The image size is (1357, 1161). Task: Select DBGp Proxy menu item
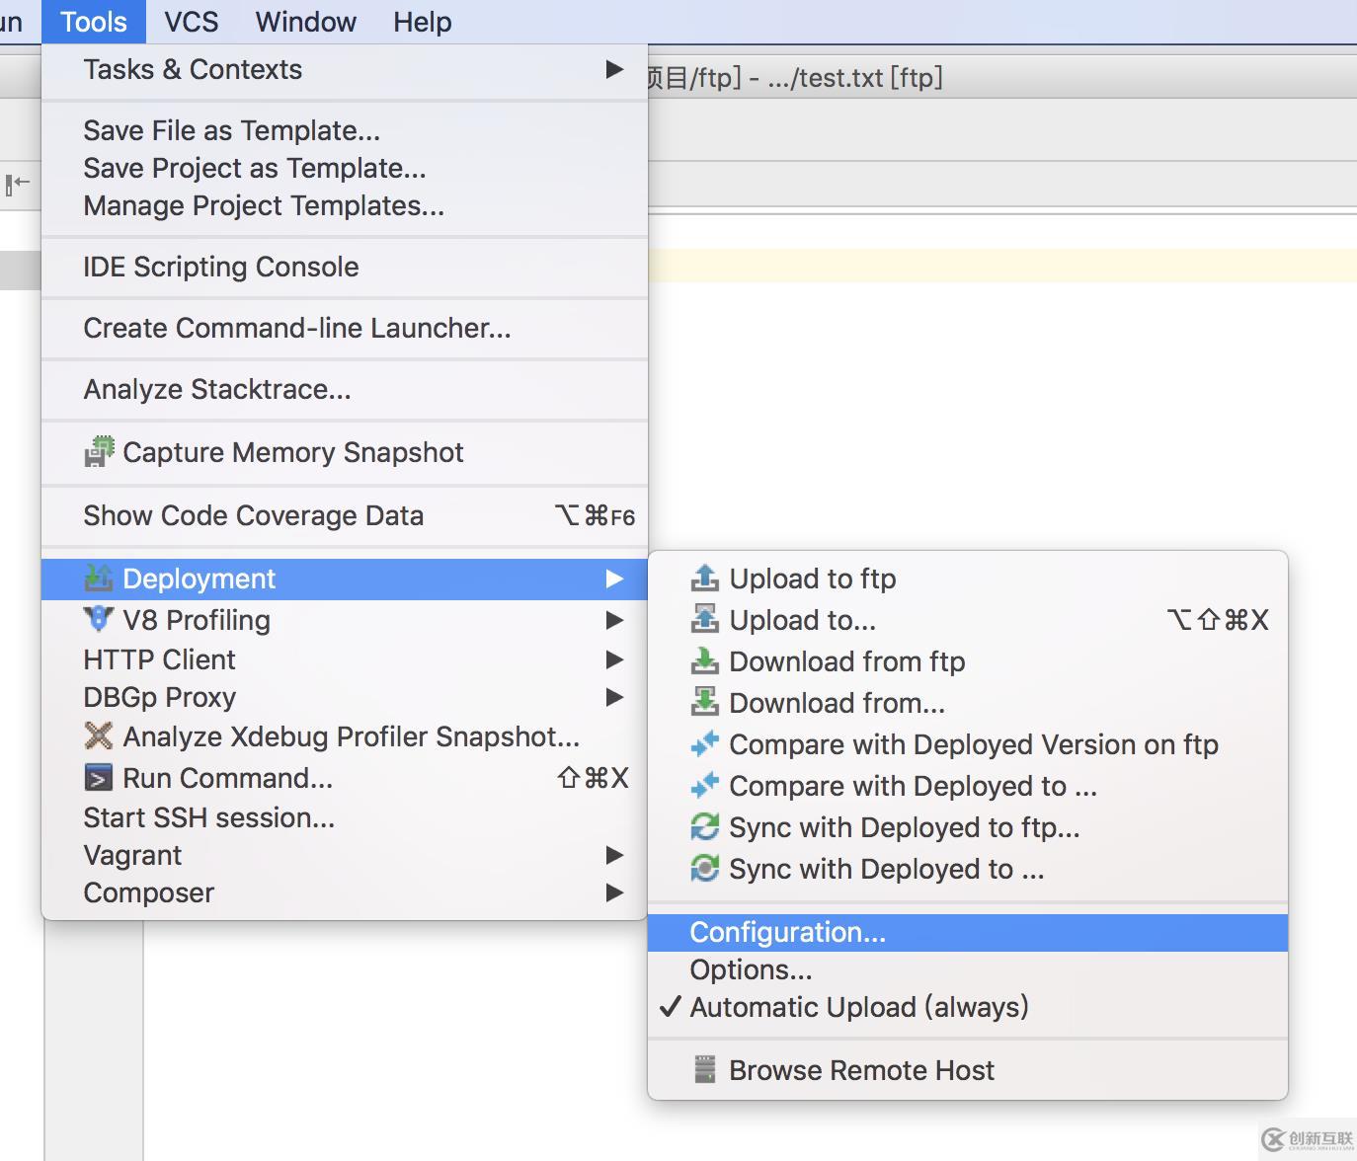(345, 697)
